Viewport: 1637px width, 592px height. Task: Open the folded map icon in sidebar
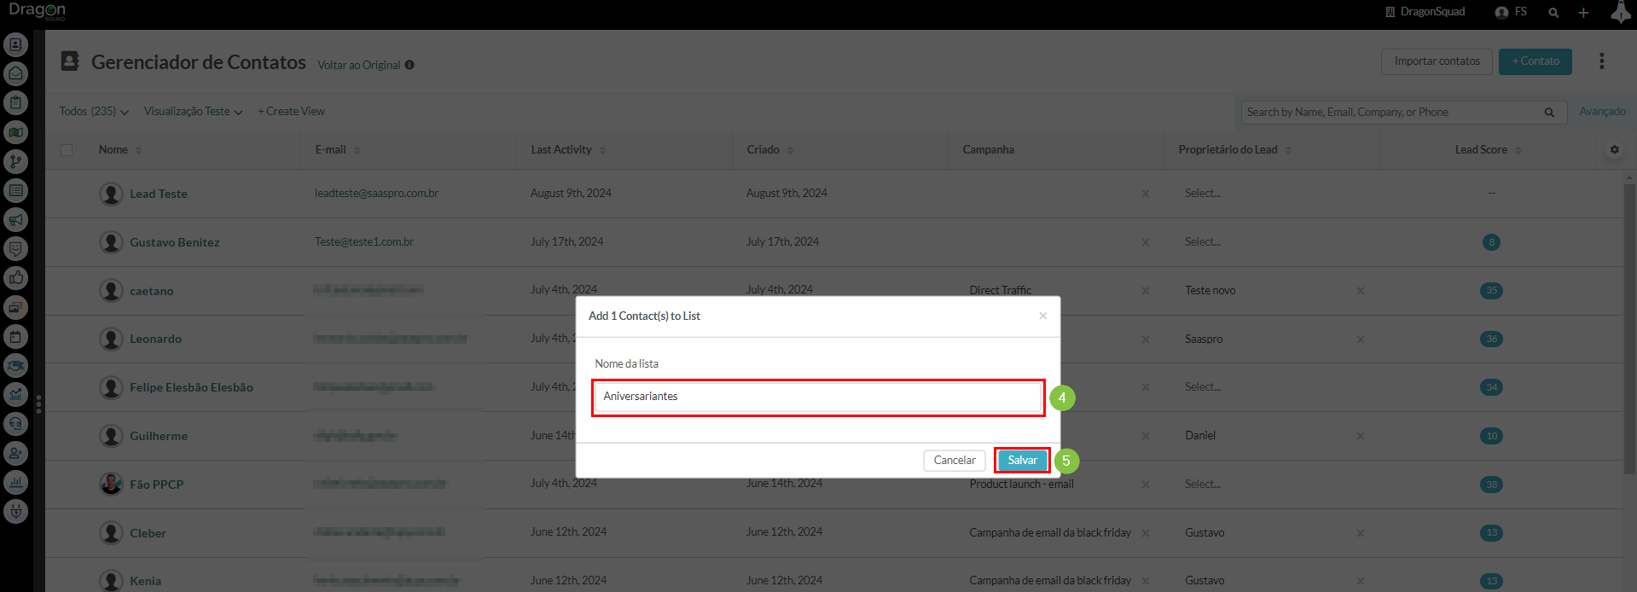click(x=15, y=132)
